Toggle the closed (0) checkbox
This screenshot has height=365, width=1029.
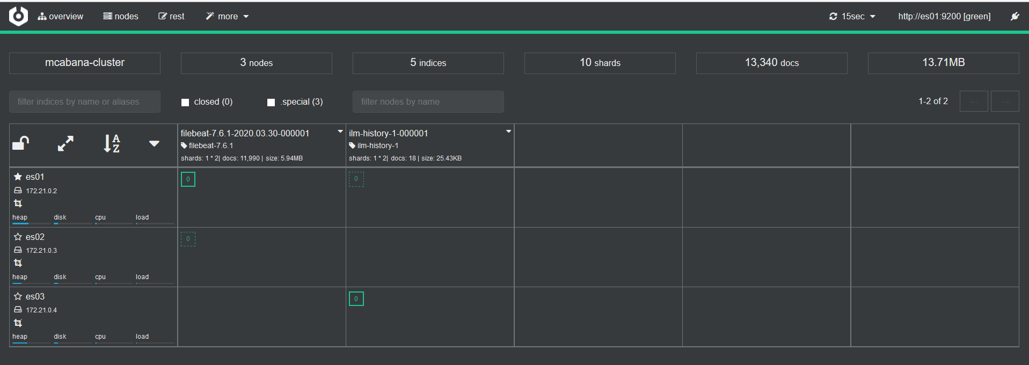point(185,102)
